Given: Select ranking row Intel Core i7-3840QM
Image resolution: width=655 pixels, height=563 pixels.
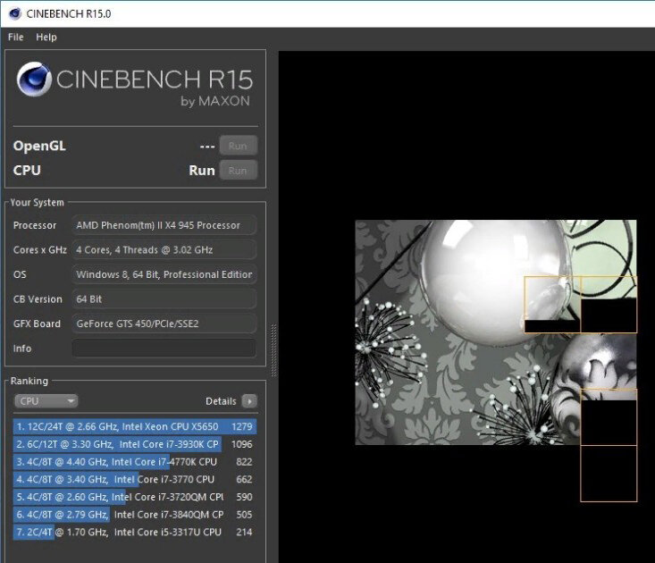Looking at the screenshot, I should tap(135, 514).
